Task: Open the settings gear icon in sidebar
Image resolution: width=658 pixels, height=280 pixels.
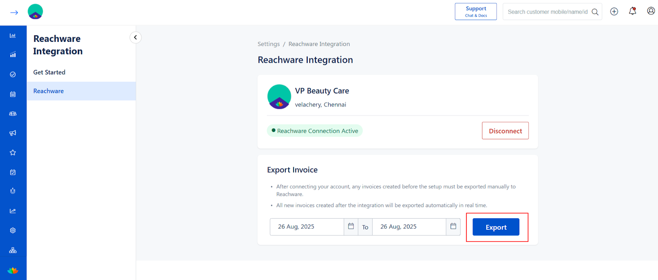Action: pos(13,231)
